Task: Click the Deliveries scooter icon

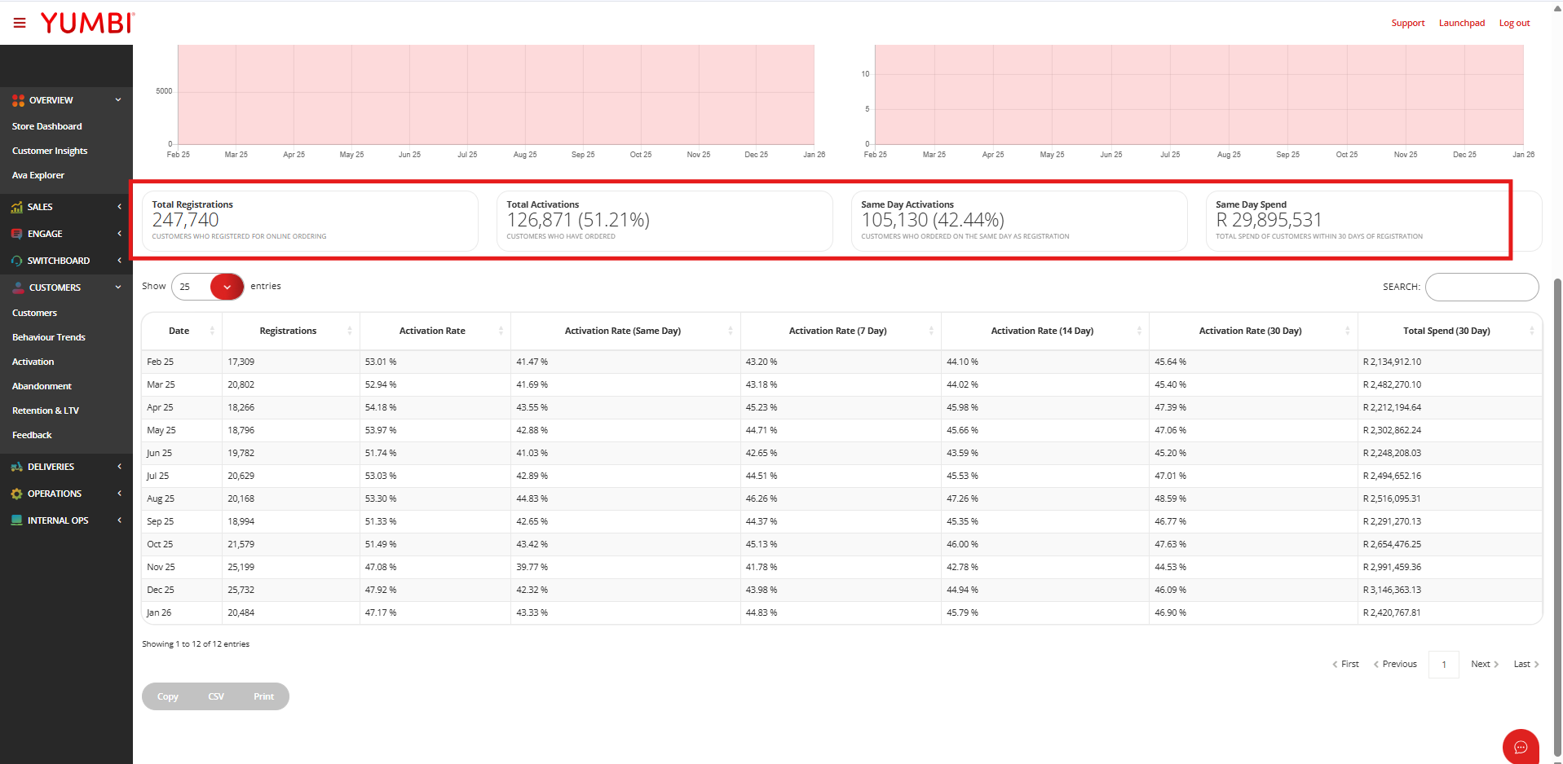Action: (17, 467)
